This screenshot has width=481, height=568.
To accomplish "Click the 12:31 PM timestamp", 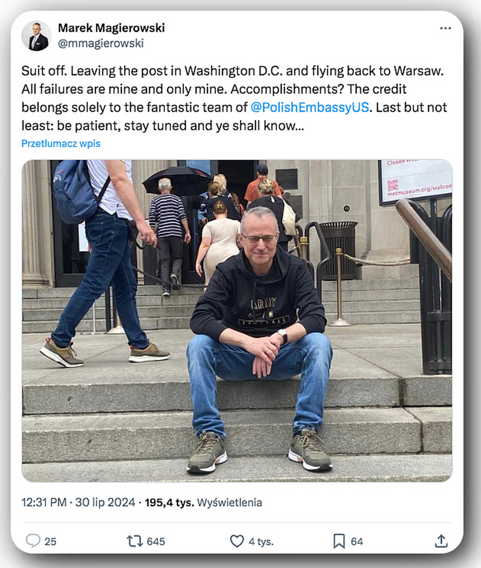I will pyautogui.click(x=44, y=502).
